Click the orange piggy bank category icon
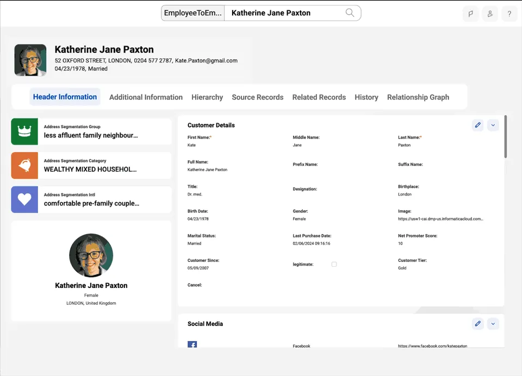The image size is (522, 376). [24, 166]
